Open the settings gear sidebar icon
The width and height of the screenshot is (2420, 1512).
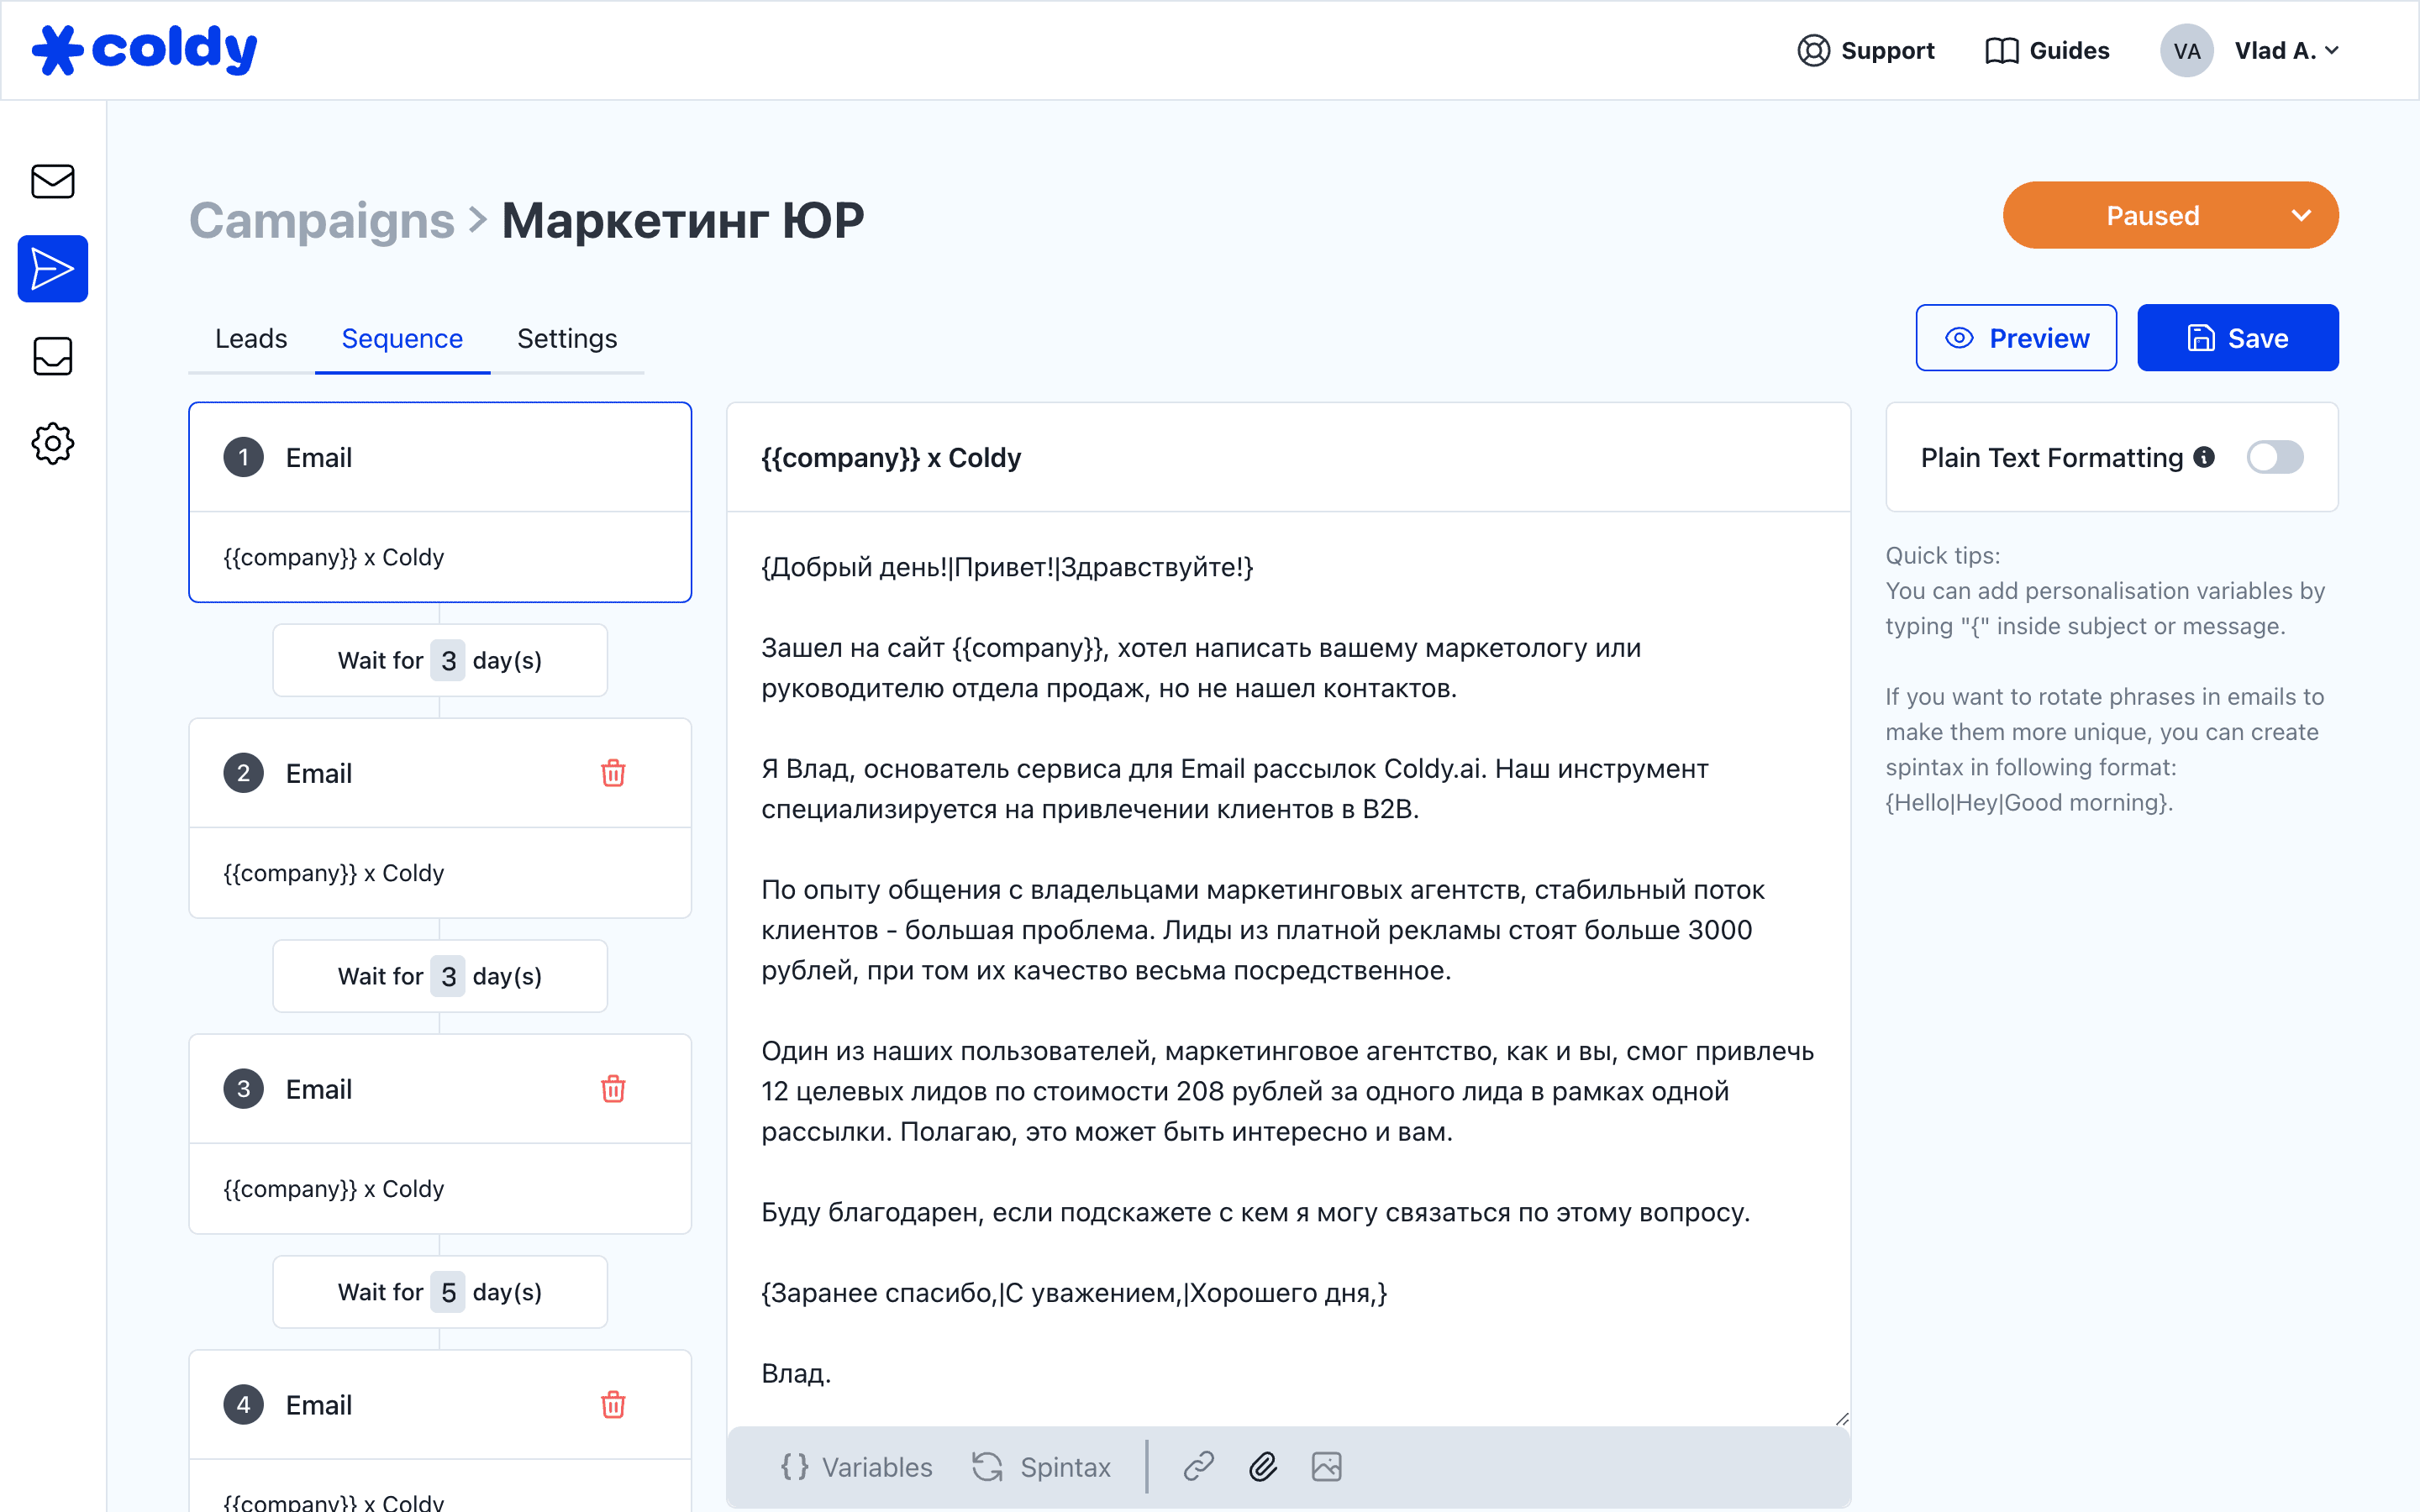click(53, 443)
